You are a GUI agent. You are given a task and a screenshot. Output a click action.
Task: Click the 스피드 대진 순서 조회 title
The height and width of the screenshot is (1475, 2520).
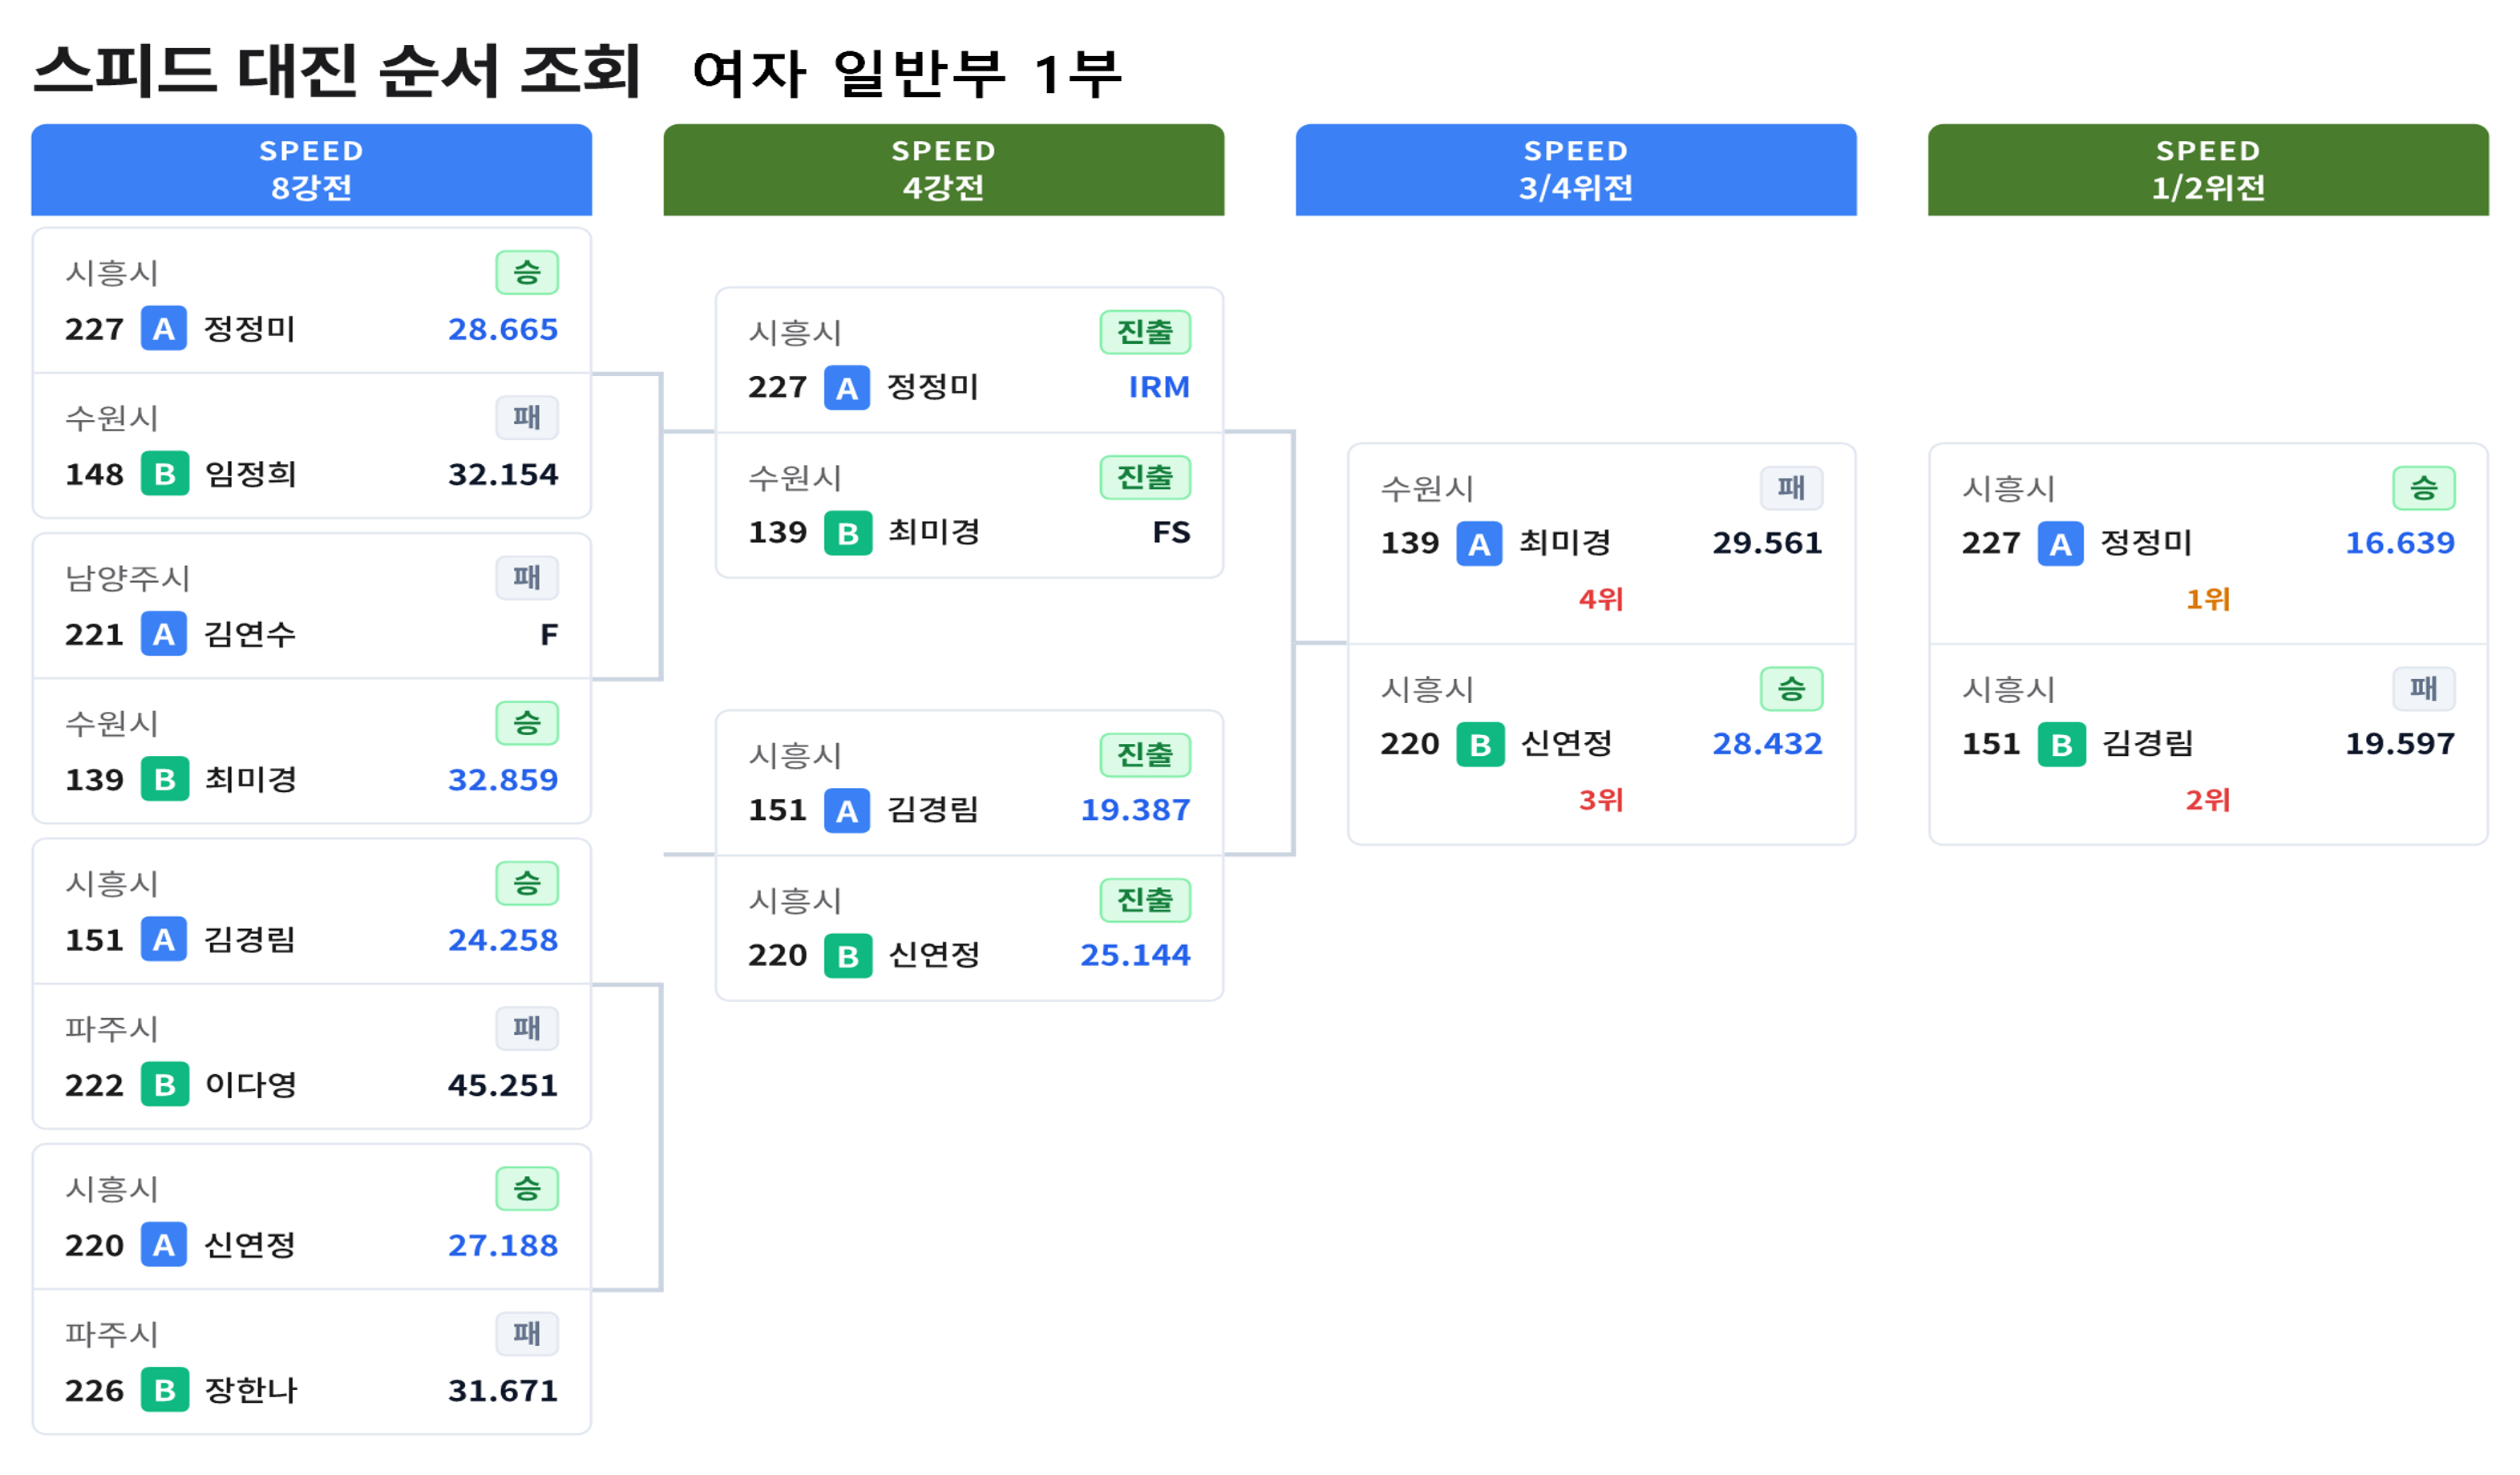coord(336,72)
